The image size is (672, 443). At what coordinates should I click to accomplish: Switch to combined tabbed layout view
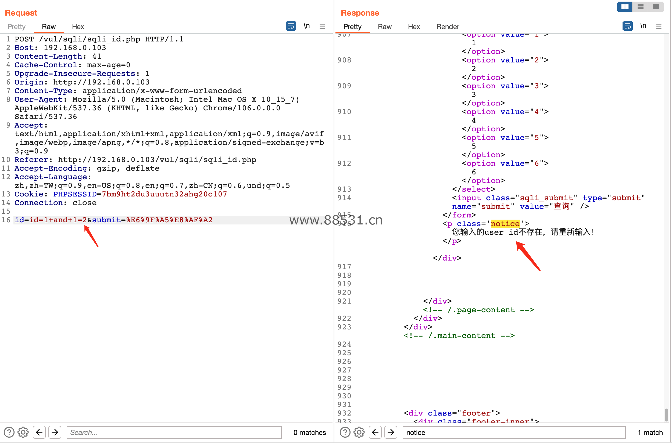656,6
